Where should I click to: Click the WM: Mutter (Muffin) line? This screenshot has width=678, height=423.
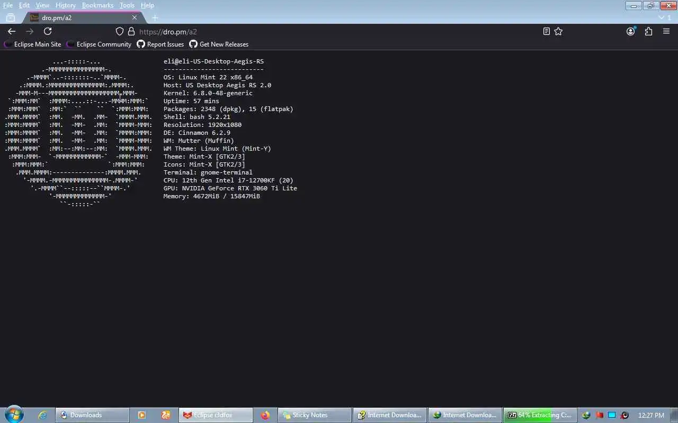[199, 141]
